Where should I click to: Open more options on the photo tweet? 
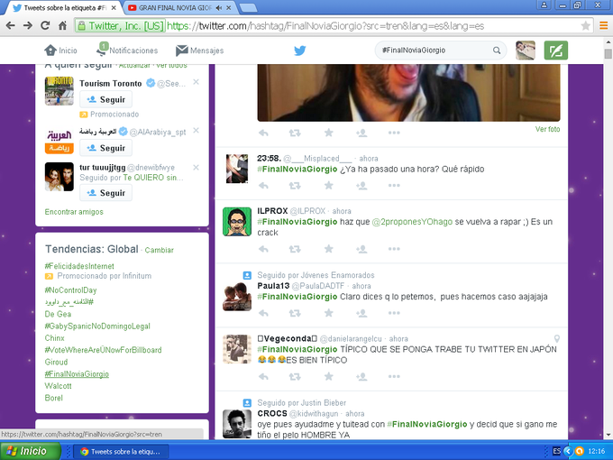394,133
